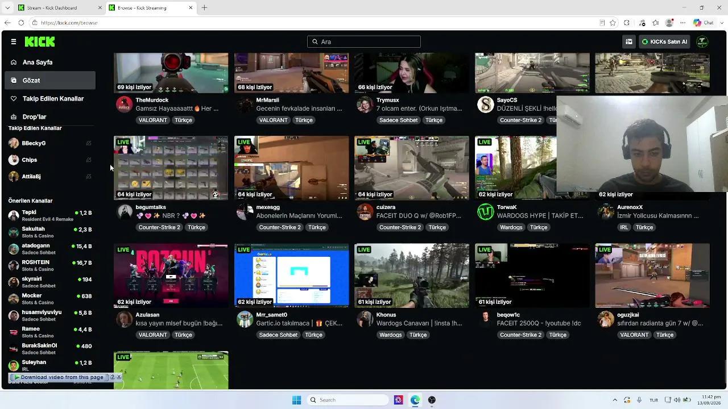Screen dimensions: 728x409
Task: Open ROSHTEIN recommended channel
Action: click(50, 265)
